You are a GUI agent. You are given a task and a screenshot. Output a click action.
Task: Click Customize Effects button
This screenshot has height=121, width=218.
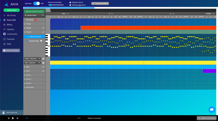(x=100, y=3)
